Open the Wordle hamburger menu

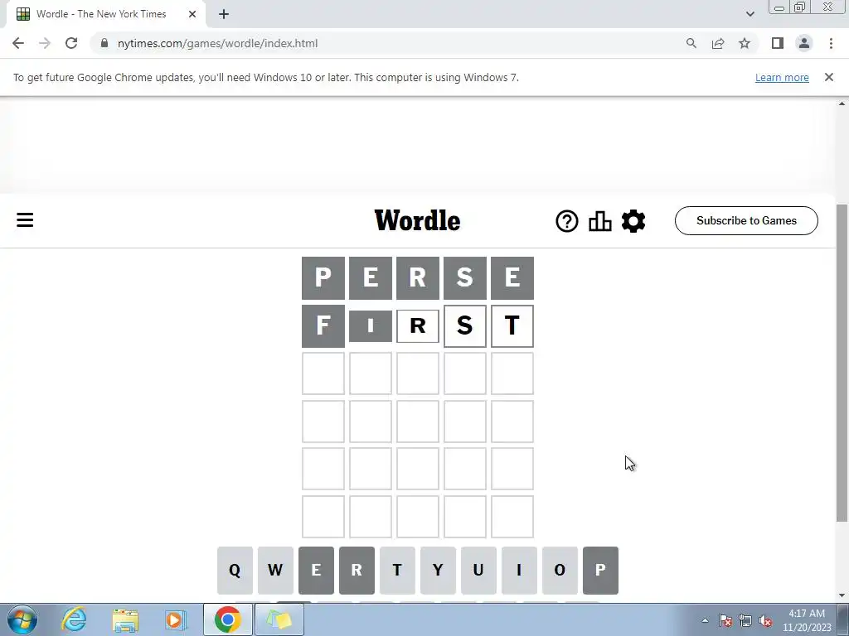click(x=25, y=220)
